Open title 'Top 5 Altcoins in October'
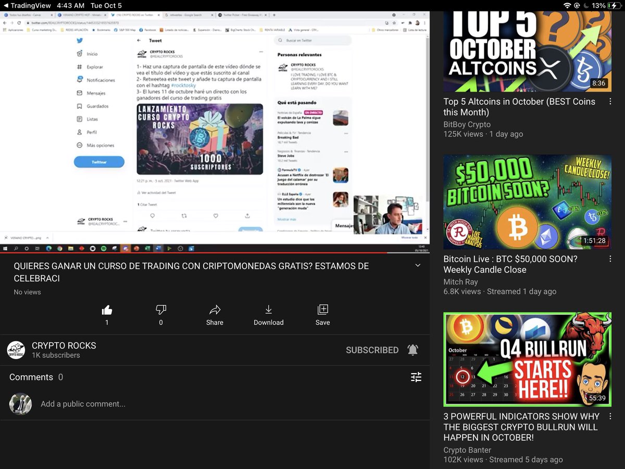This screenshot has height=469, width=625. tap(519, 107)
